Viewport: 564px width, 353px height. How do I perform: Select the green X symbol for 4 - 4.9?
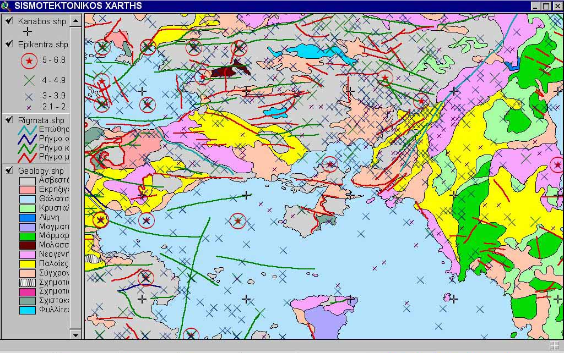tap(29, 80)
